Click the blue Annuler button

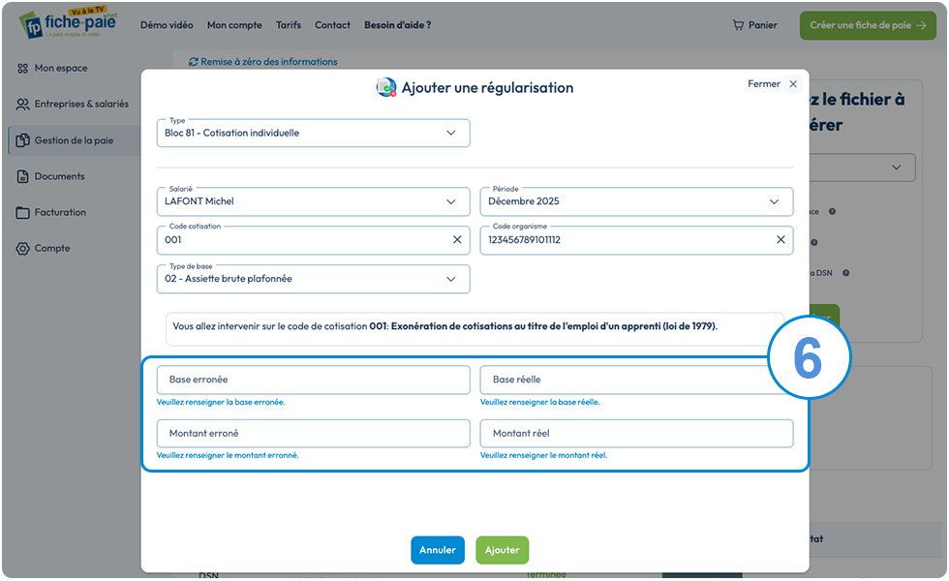438,550
